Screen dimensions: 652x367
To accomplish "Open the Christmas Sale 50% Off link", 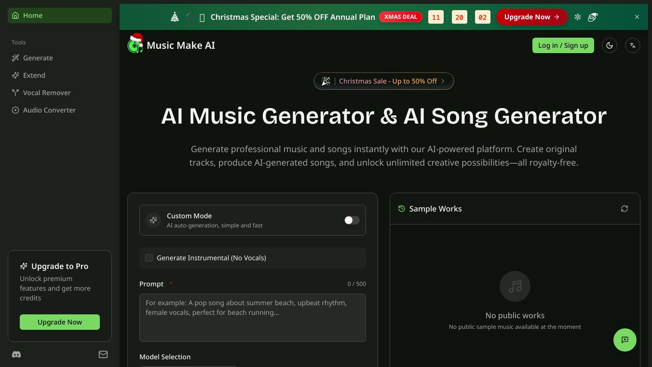I will [x=384, y=81].
